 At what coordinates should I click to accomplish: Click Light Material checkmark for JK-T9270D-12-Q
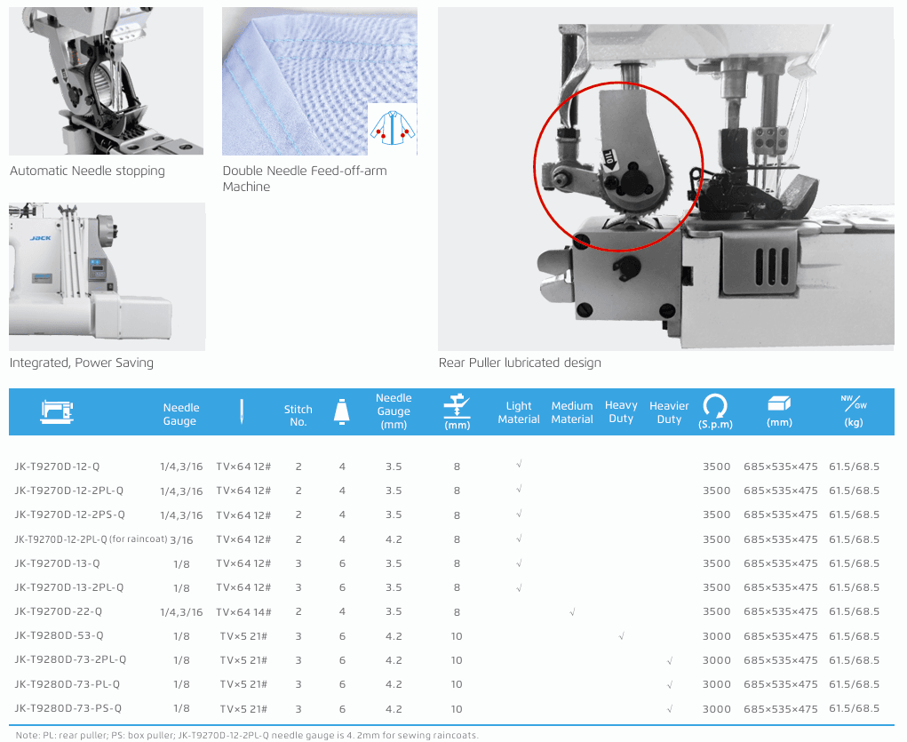click(x=519, y=464)
